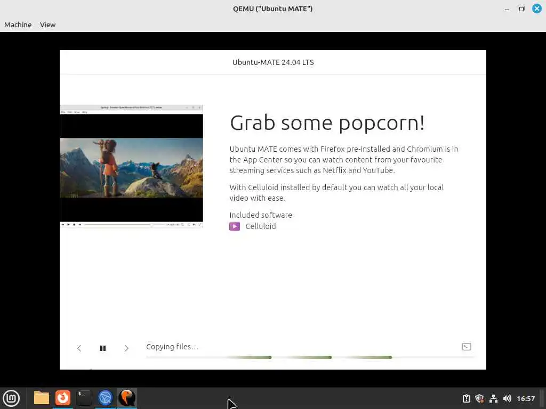The image size is (546, 409).
Task: Click the "Copying files…" status text
Action: coord(172,347)
